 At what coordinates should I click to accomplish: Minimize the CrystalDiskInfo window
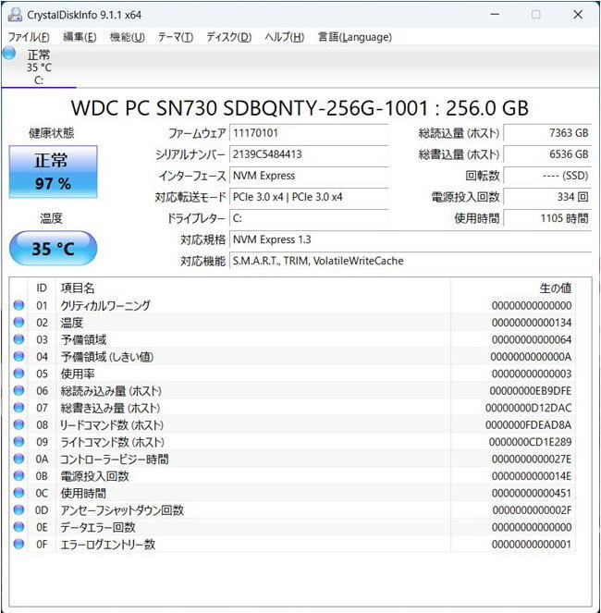495,15
